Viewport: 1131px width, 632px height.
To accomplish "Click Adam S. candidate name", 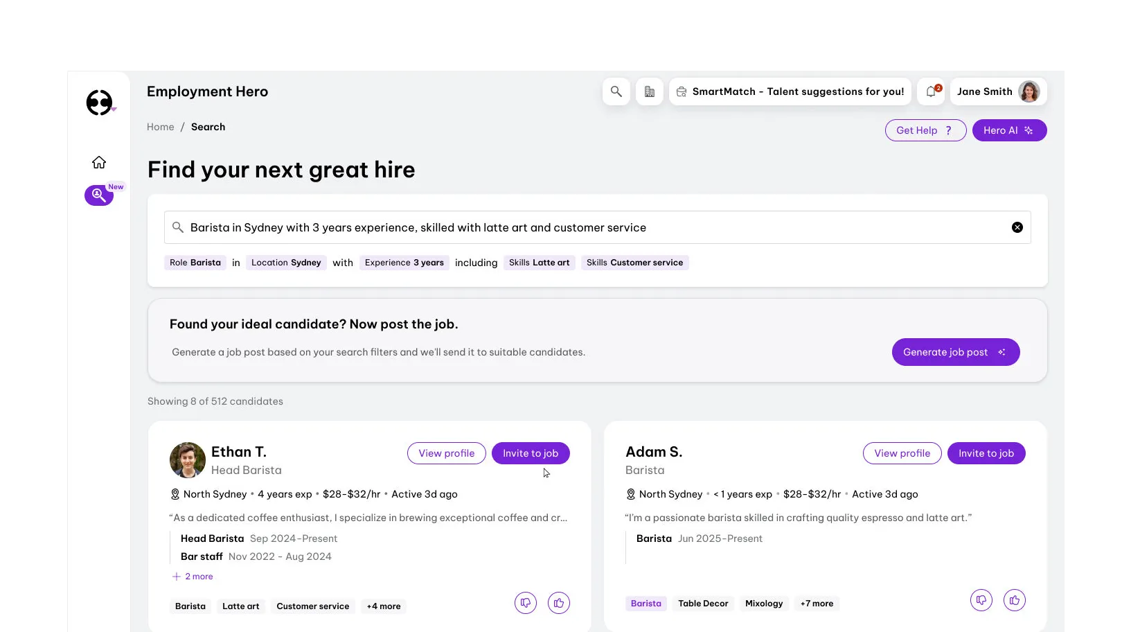I will pos(654,452).
